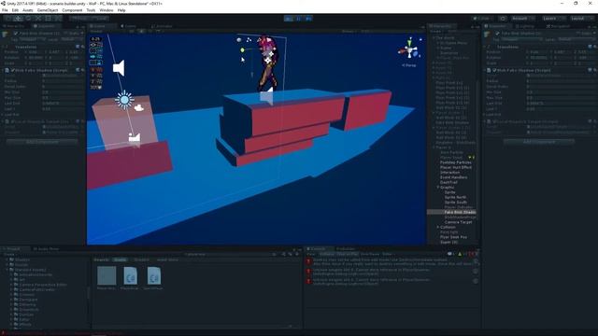
Task: Click the Cloud services icon
Action: pos(503,19)
